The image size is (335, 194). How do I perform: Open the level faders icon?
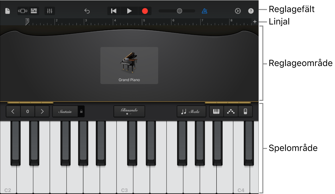coord(49,10)
